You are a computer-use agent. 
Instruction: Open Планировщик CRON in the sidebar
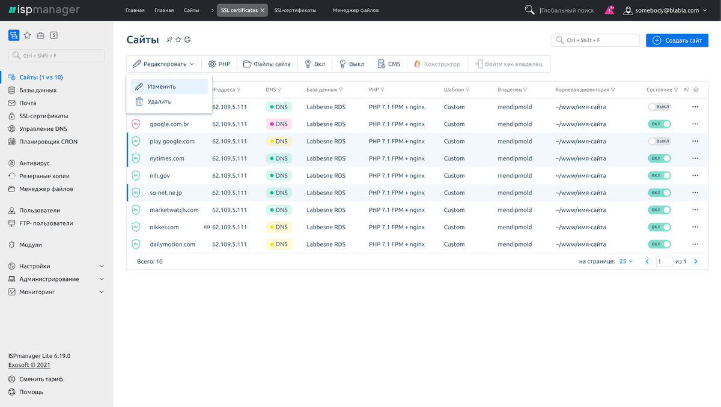click(48, 142)
